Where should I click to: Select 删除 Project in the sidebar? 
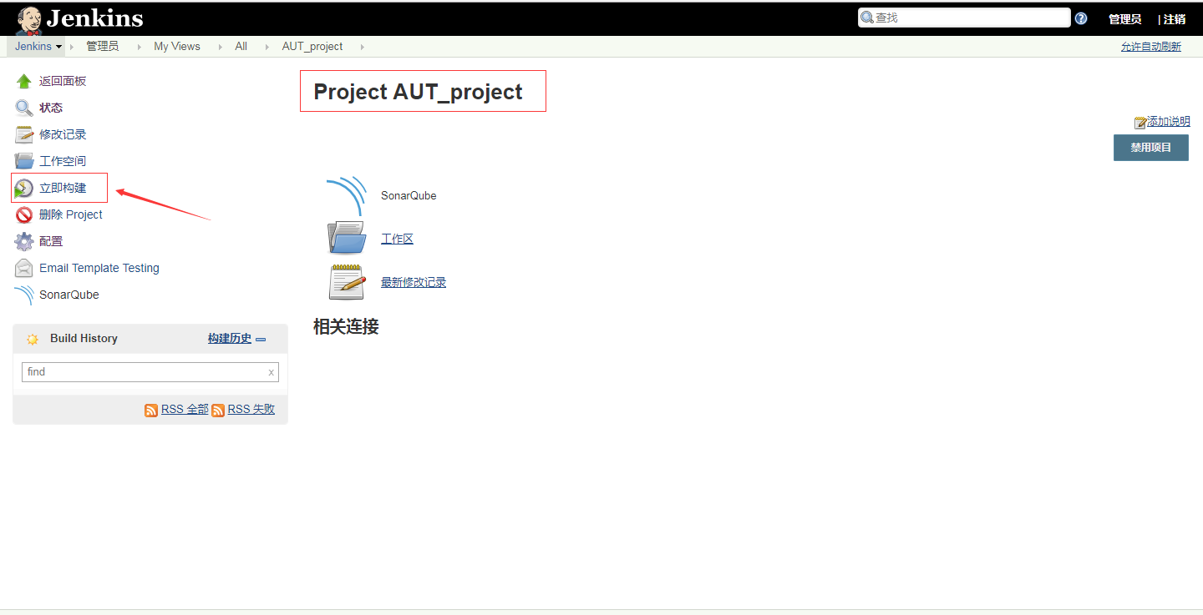(x=71, y=214)
